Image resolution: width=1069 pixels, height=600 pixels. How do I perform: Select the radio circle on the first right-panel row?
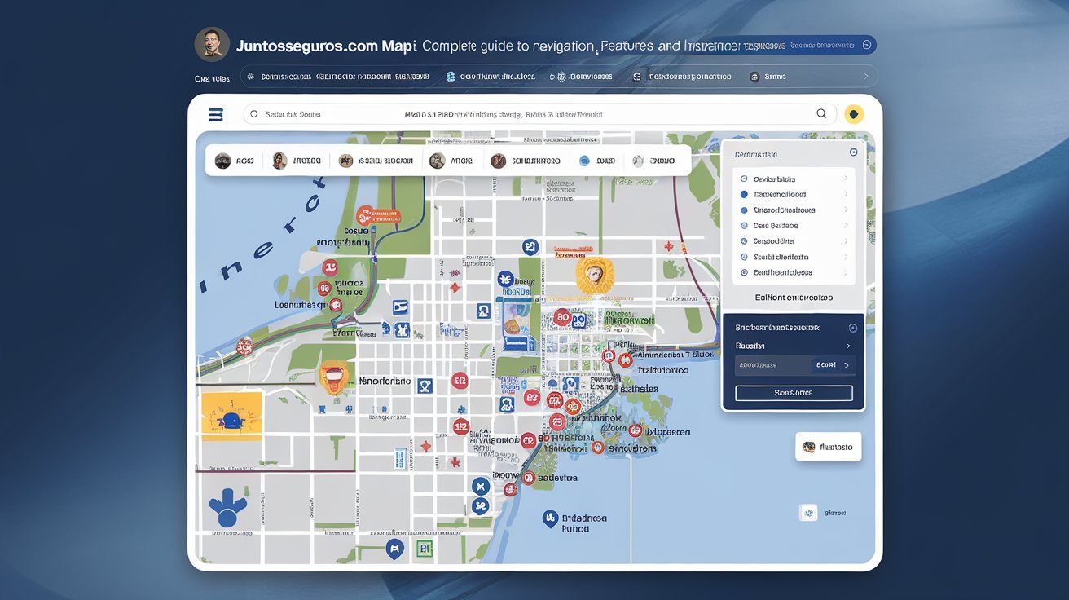[x=744, y=179]
